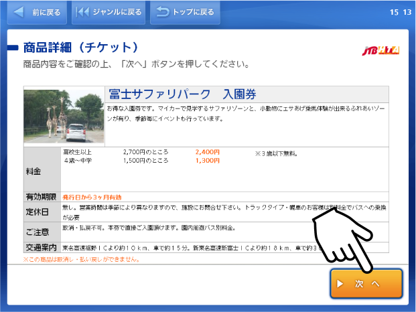The height and width of the screenshot is (312, 416).
Task: Click the ※3歳以下無料 note
Action: click(276, 153)
